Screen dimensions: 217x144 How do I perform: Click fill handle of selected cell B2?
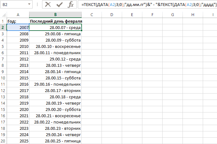pos(82,31)
